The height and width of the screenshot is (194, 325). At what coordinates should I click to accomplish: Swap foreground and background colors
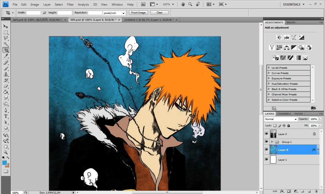pos(8,158)
